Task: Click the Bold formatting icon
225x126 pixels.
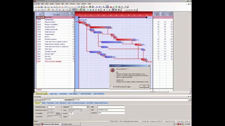Action: click(x=104, y=10)
